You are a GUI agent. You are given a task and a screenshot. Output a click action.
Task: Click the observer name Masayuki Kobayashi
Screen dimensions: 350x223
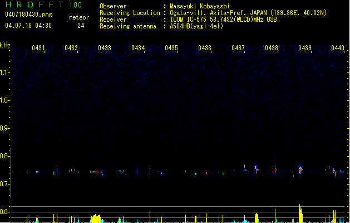pyautogui.click(x=200, y=6)
